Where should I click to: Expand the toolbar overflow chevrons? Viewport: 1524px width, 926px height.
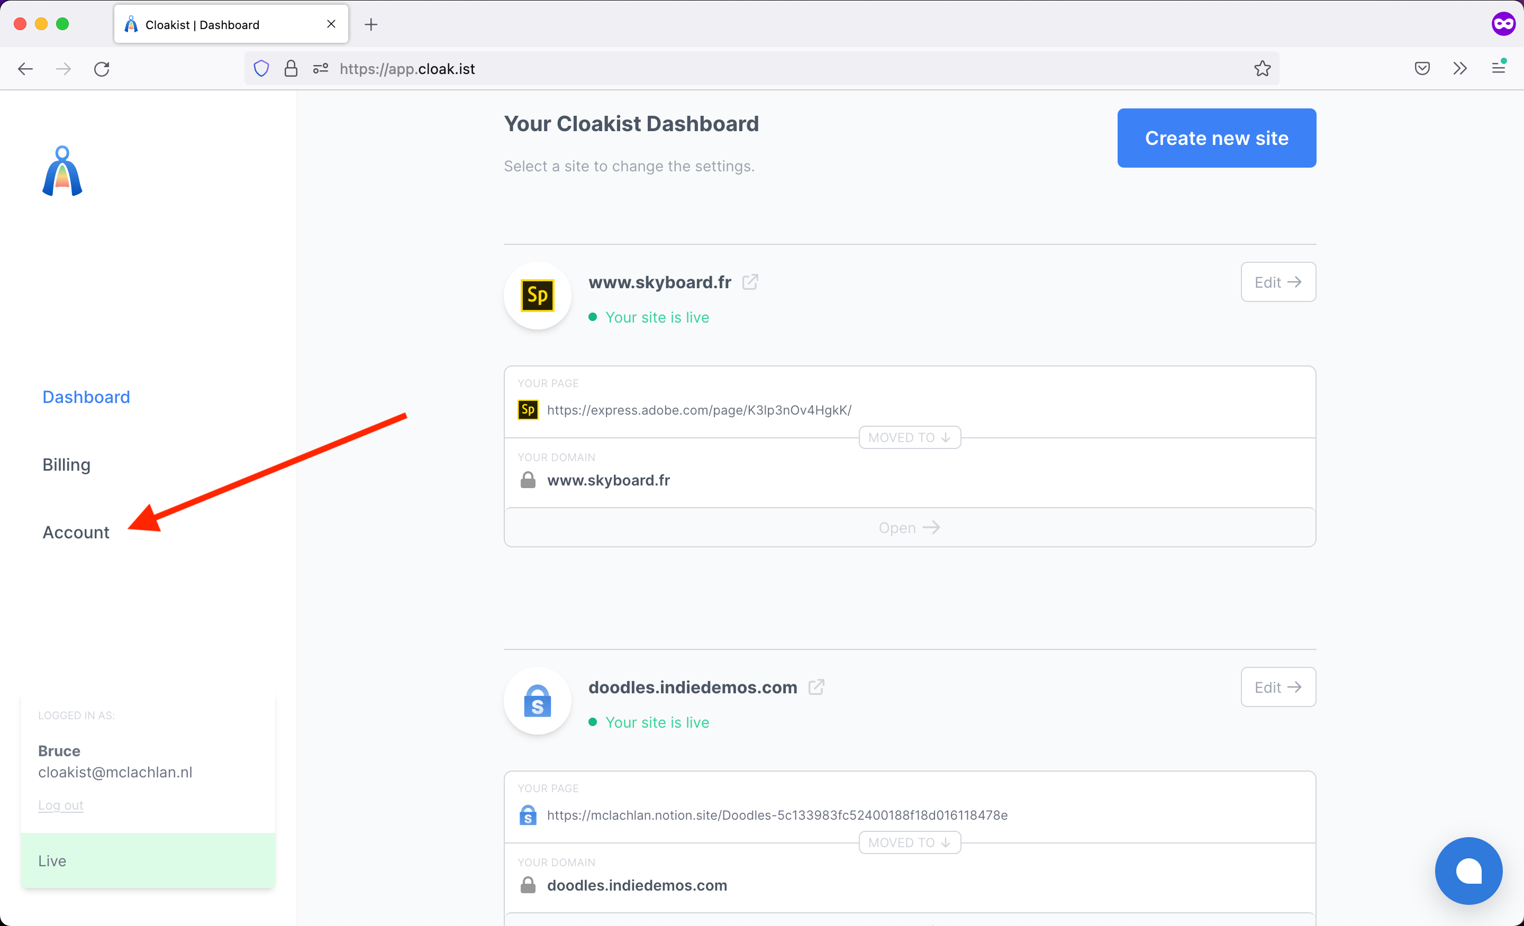click(1459, 69)
